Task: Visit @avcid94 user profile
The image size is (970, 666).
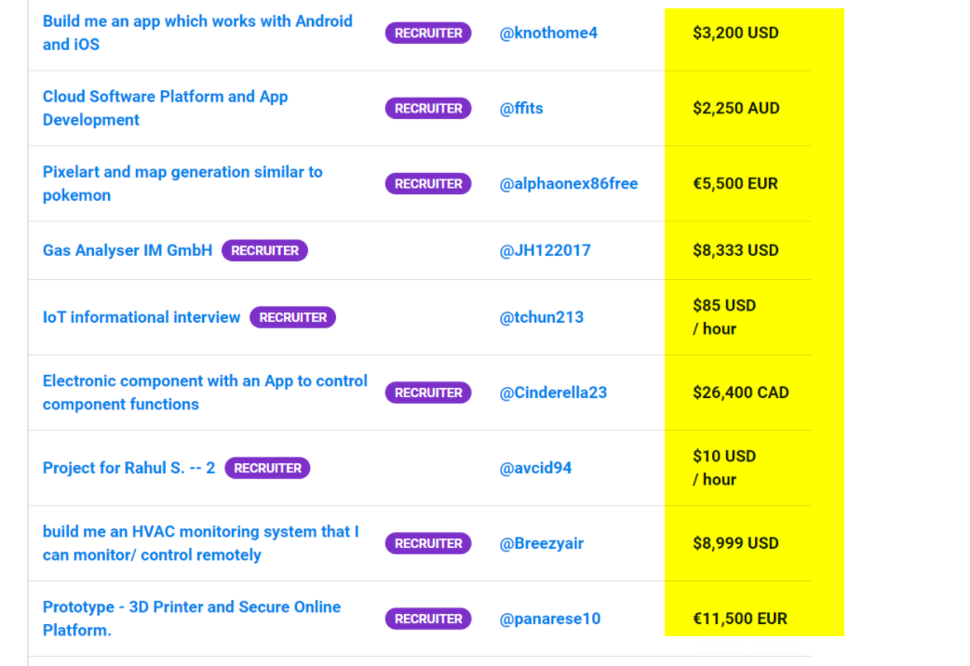Action: [535, 468]
